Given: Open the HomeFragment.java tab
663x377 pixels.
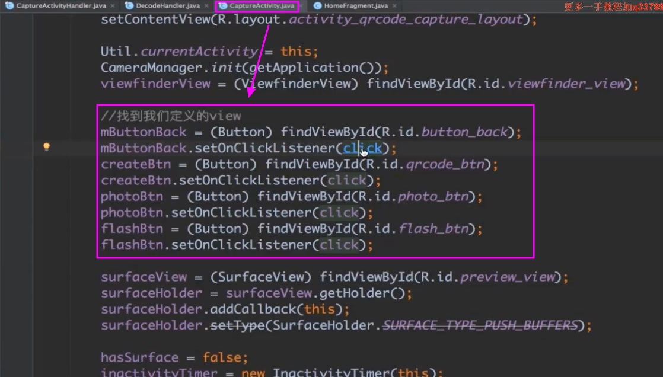Looking at the screenshot, I should coord(356,5).
